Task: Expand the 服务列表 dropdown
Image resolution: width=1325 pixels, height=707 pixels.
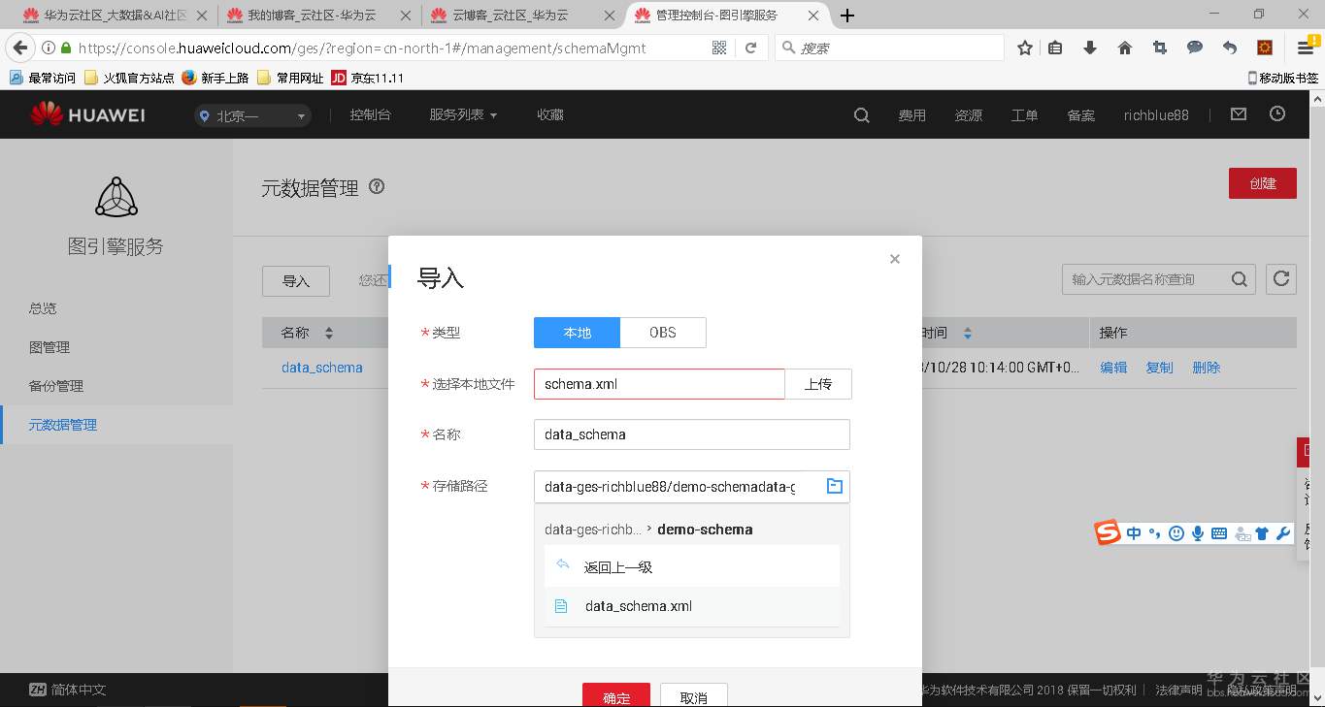Action: pos(463,113)
